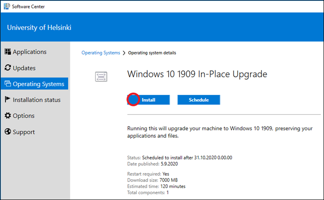324x200 pixels.
Task: Click the description starting 'Running this will upgrade'
Action: (220, 132)
